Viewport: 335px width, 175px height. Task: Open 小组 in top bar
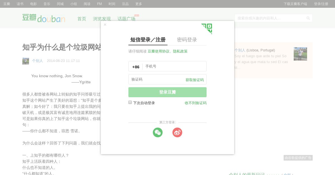point(74,4)
